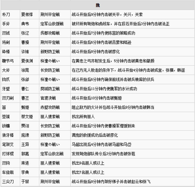Click the 新野防卫戰 cell in 许褚 row
This screenshot has height=187, width=195.
pyautogui.click(x=55, y=51)
